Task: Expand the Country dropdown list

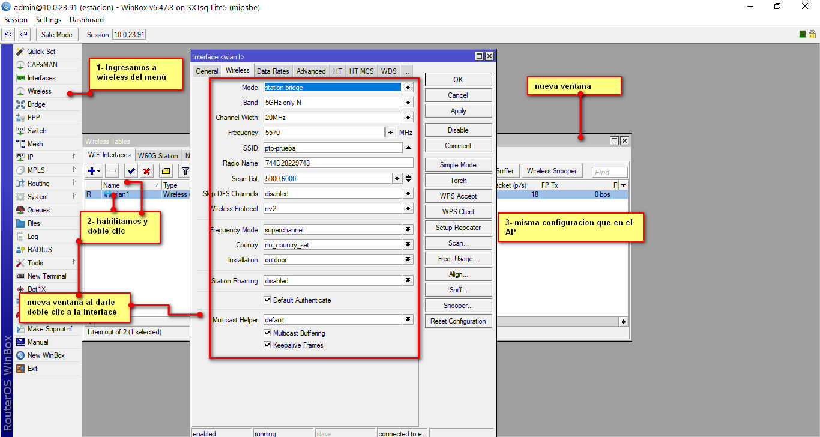Action: 408,245
